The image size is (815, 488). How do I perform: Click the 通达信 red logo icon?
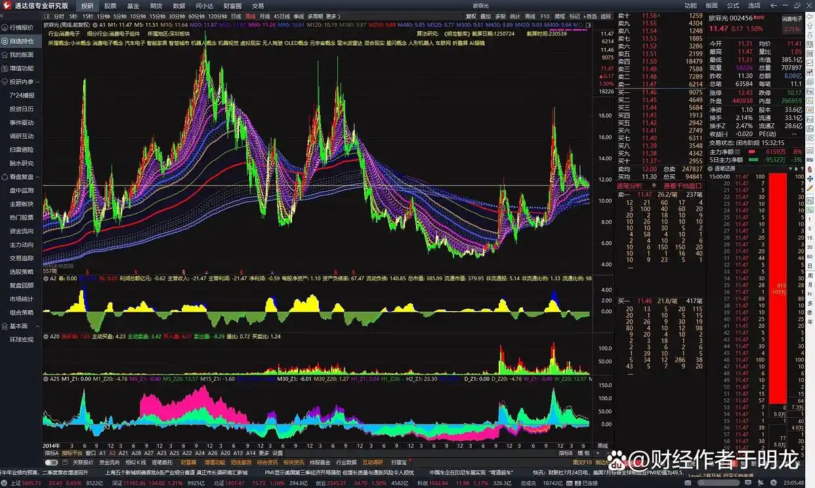click(6, 5)
